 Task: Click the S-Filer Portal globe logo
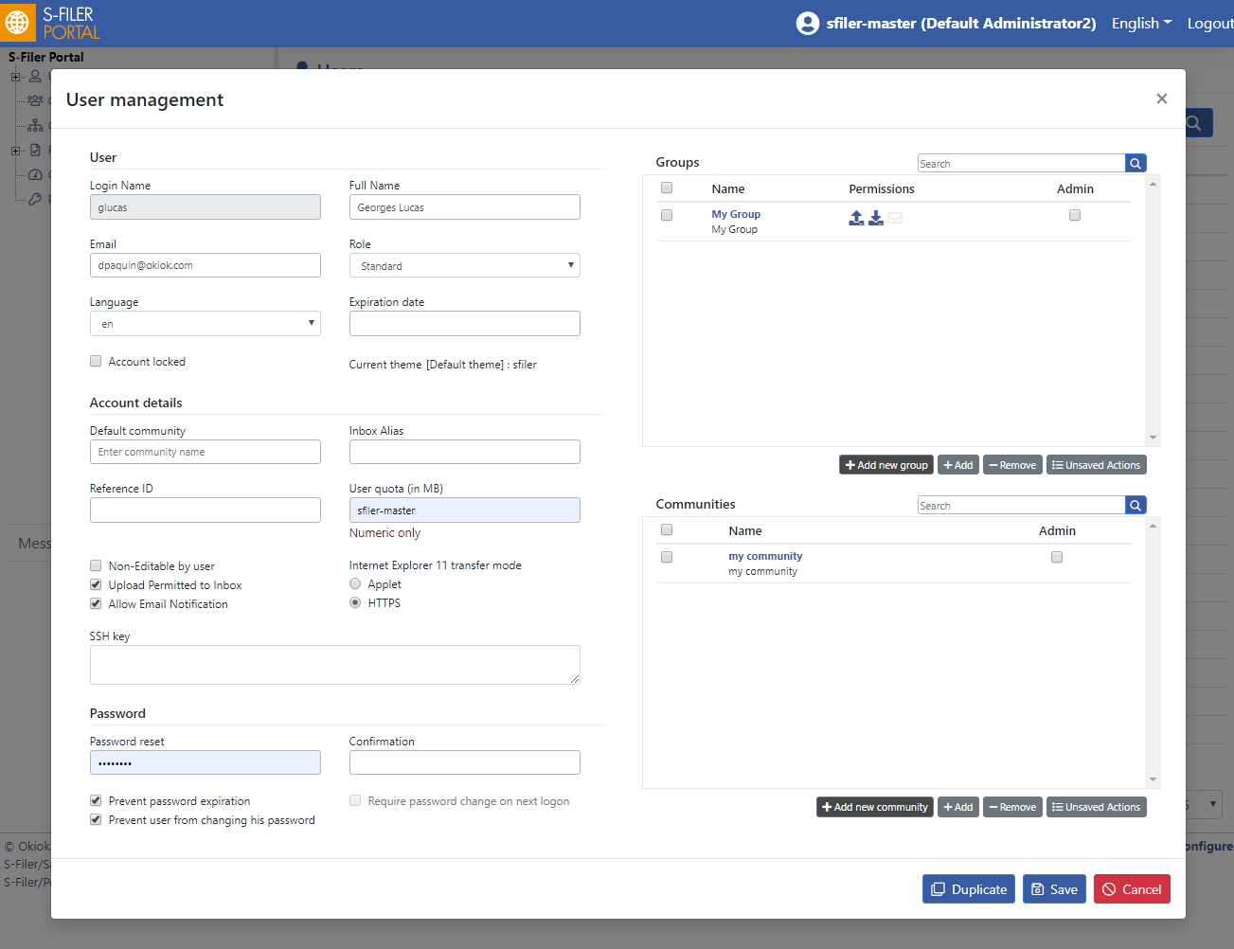click(x=17, y=22)
